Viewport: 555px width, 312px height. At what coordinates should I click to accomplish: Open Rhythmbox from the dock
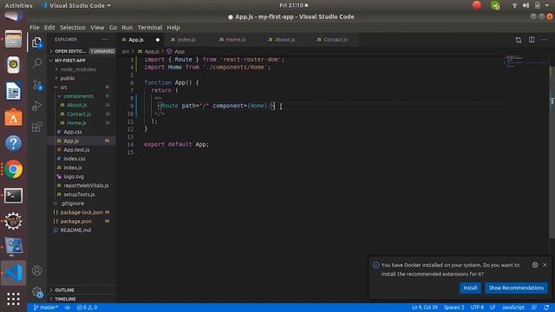[x=14, y=65]
